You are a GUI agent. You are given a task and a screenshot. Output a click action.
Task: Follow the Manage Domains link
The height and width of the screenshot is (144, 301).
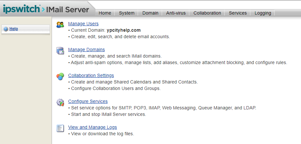point(86,50)
